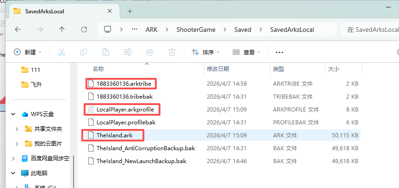The height and width of the screenshot is (188, 399).
Task: Open a new tab with plus button
Action: click(130, 11)
